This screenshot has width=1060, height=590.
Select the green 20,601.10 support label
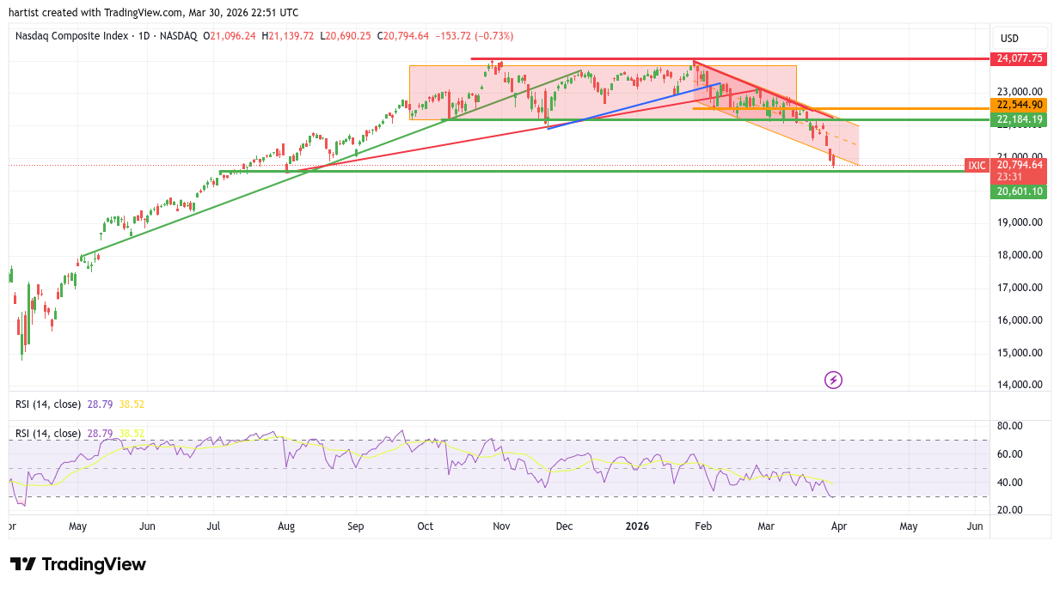point(1019,192)
